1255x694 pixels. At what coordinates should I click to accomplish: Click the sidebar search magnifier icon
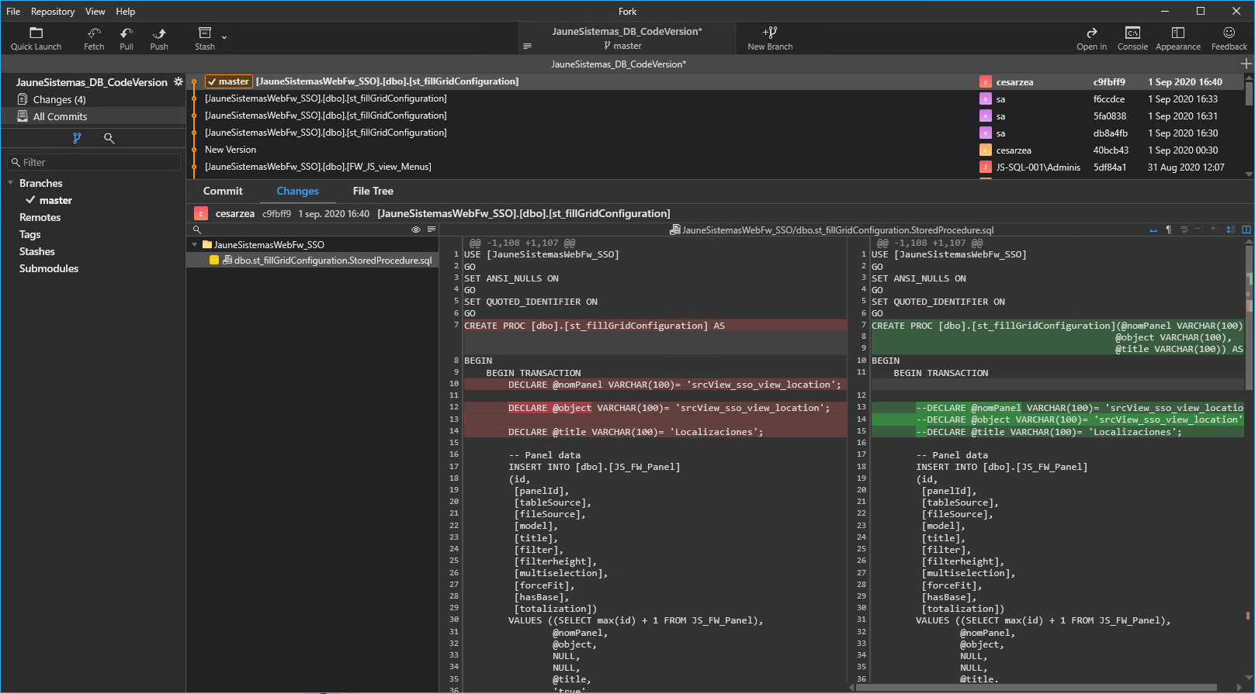pyautogui.click(x=109, y=138)
